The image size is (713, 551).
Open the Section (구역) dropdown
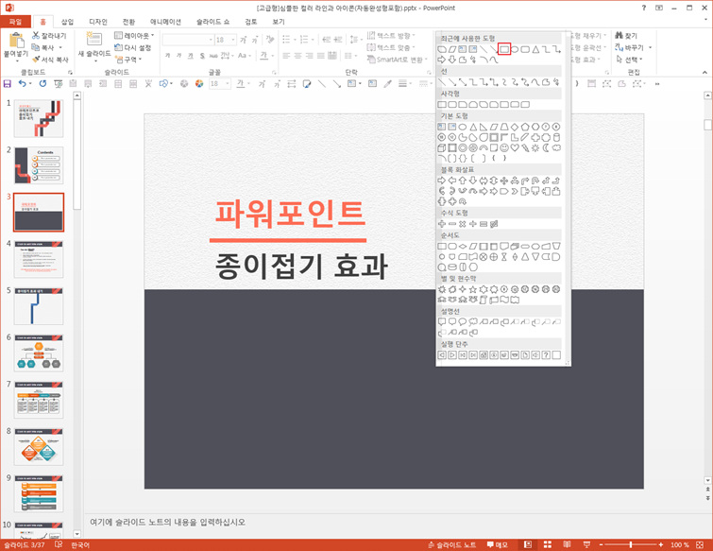[128, 60]
